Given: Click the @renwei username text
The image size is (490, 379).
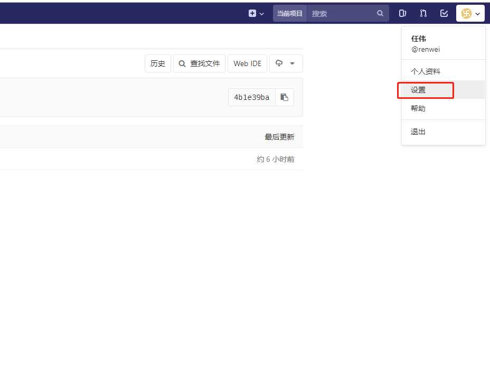Looking at the screenshot, I should (425, 50).
